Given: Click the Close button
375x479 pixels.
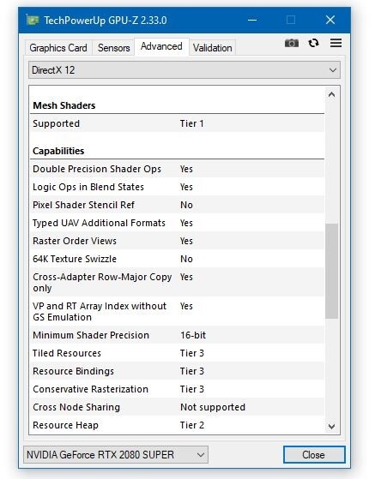Looking at the screenshot, I should (x=314, y=454).
